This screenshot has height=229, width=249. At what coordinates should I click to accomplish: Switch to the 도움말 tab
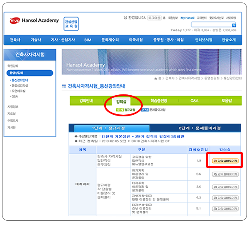click(x=227, y=101)
